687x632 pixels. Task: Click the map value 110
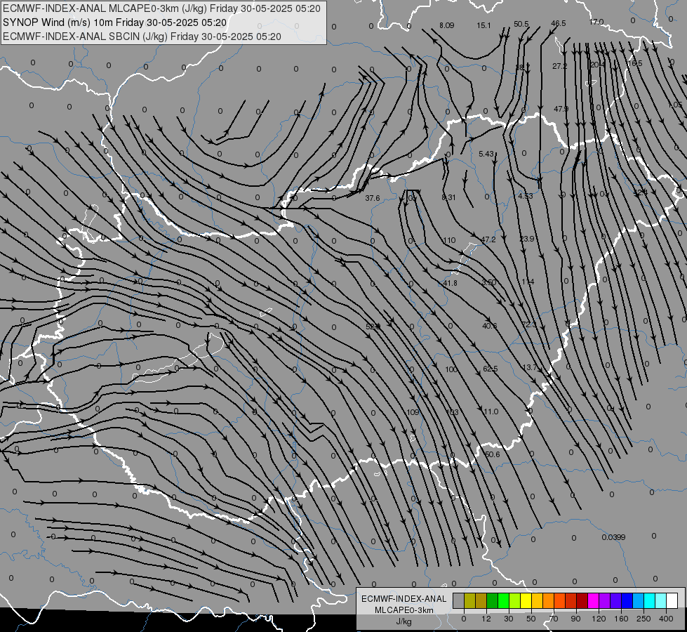449,240
